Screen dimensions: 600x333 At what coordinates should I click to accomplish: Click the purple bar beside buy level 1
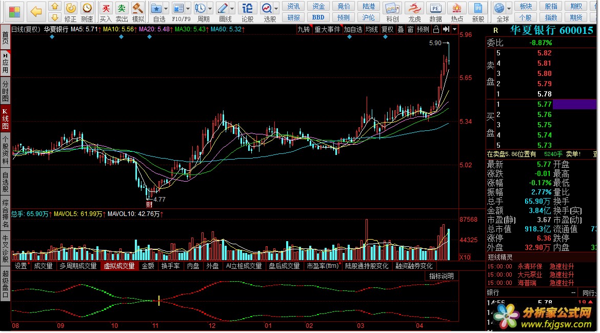pyautogui.click(x=575, y=104)
